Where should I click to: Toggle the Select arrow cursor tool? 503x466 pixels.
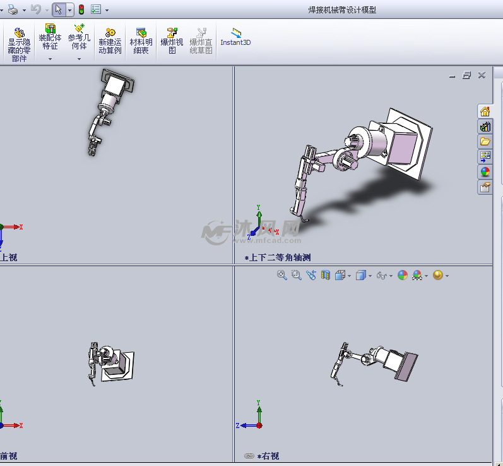58,9
